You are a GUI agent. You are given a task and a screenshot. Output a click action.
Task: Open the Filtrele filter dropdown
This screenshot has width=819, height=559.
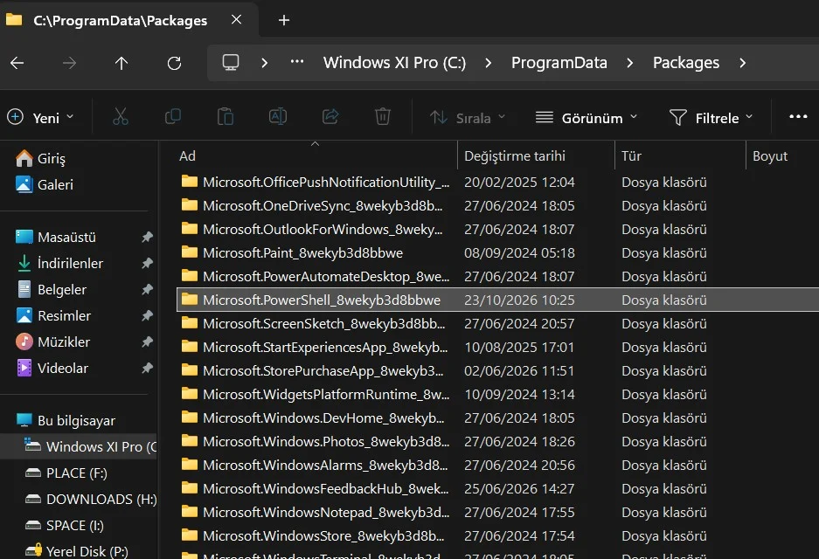[x=711, y=118]
